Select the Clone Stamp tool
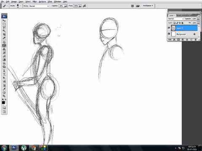The image size is (202, 151). tap(4, 49)
